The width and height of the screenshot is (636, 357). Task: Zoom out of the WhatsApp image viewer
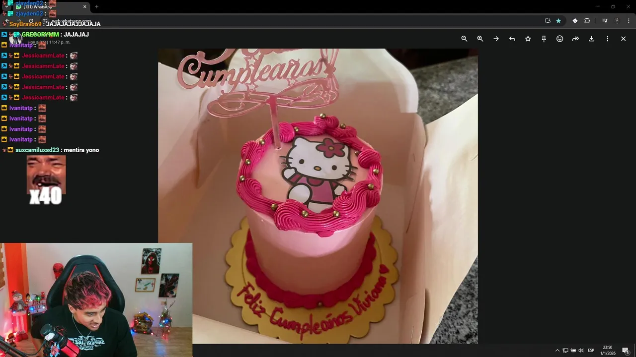(x=464, y=39)
